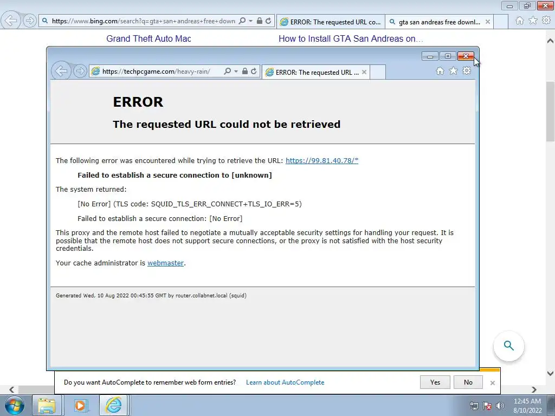
Task: Open Grand Theft Auto Mac link
Action: tap(149, 38)
